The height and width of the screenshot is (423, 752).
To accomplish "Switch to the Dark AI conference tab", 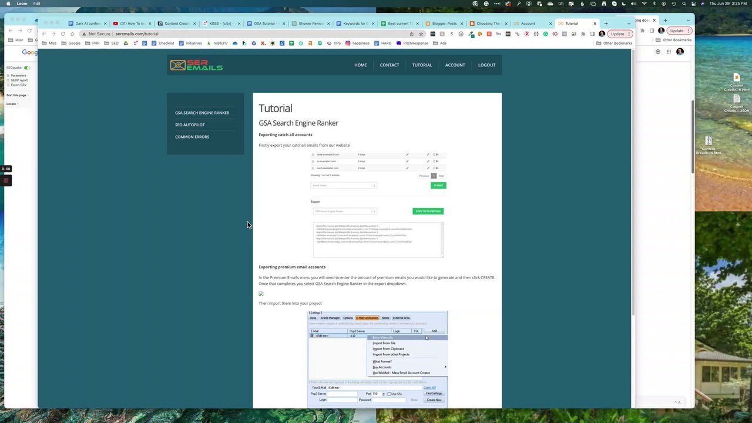I will (87, 23).
